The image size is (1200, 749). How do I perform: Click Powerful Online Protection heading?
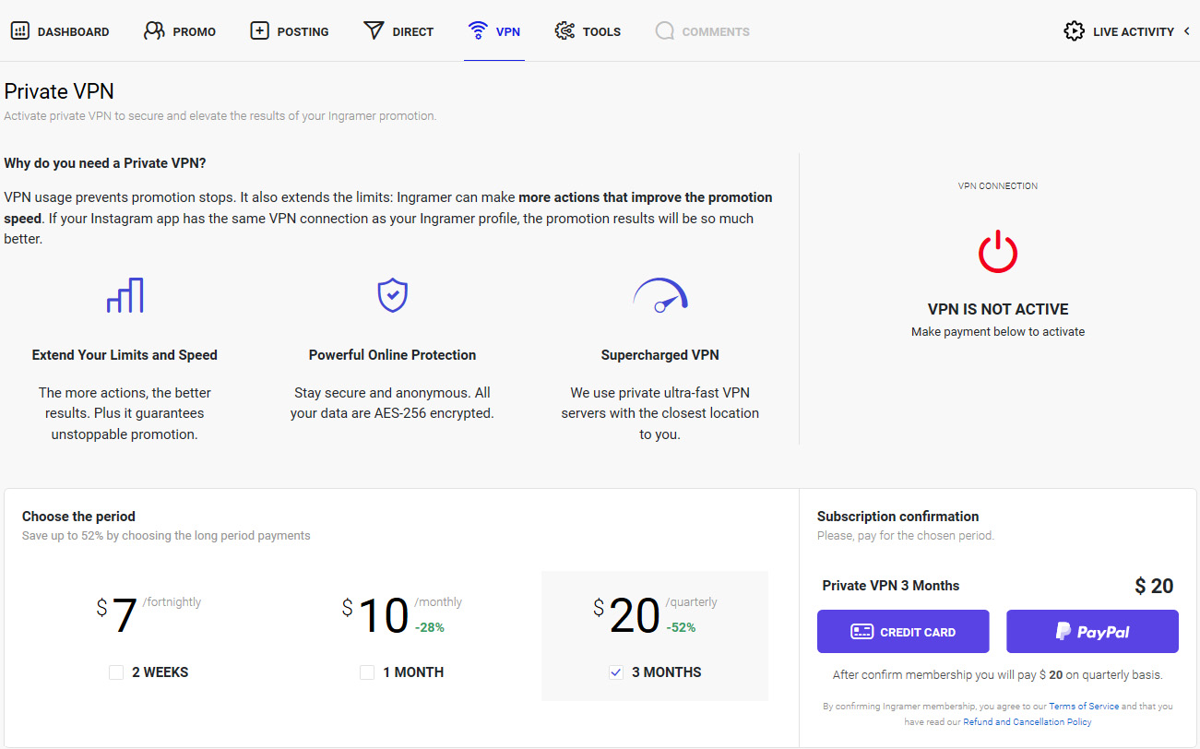pyautogui.click(x=392, y=355)
